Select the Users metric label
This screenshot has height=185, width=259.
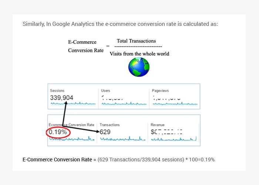(105, 91)
